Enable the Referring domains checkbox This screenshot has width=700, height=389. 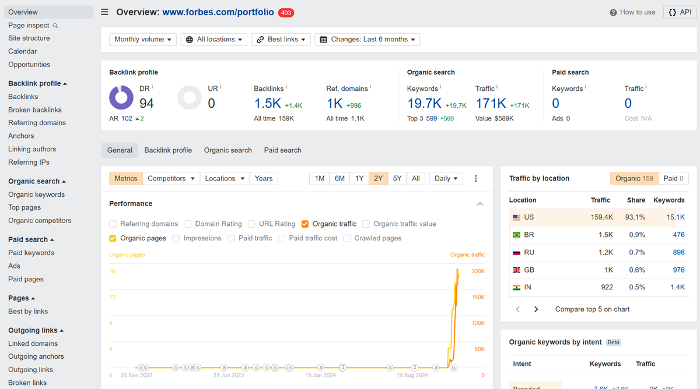[x=113, y=224]
